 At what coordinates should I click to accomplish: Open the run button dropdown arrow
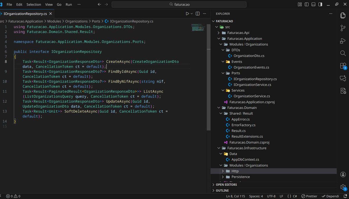pos(192,14)
